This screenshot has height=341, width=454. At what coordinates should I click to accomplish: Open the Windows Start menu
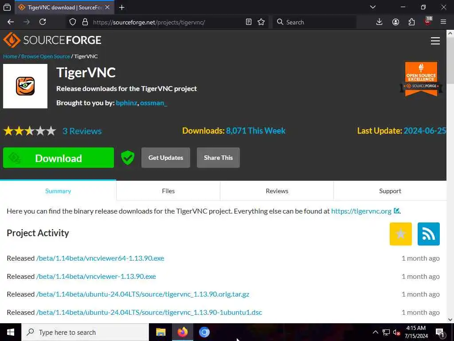click(11, 332)
